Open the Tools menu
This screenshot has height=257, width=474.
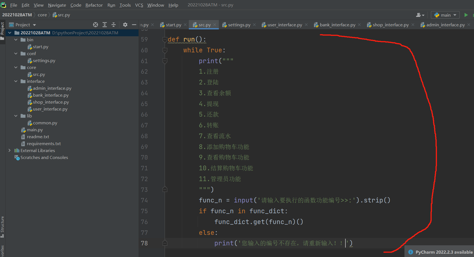(125, 5)
